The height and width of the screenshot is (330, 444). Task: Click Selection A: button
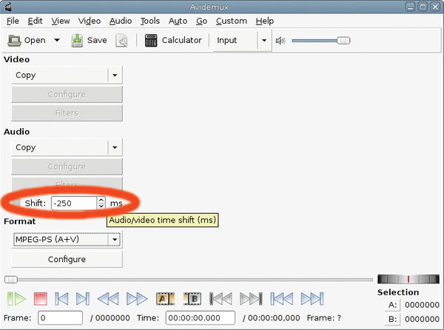click(392, 305)
